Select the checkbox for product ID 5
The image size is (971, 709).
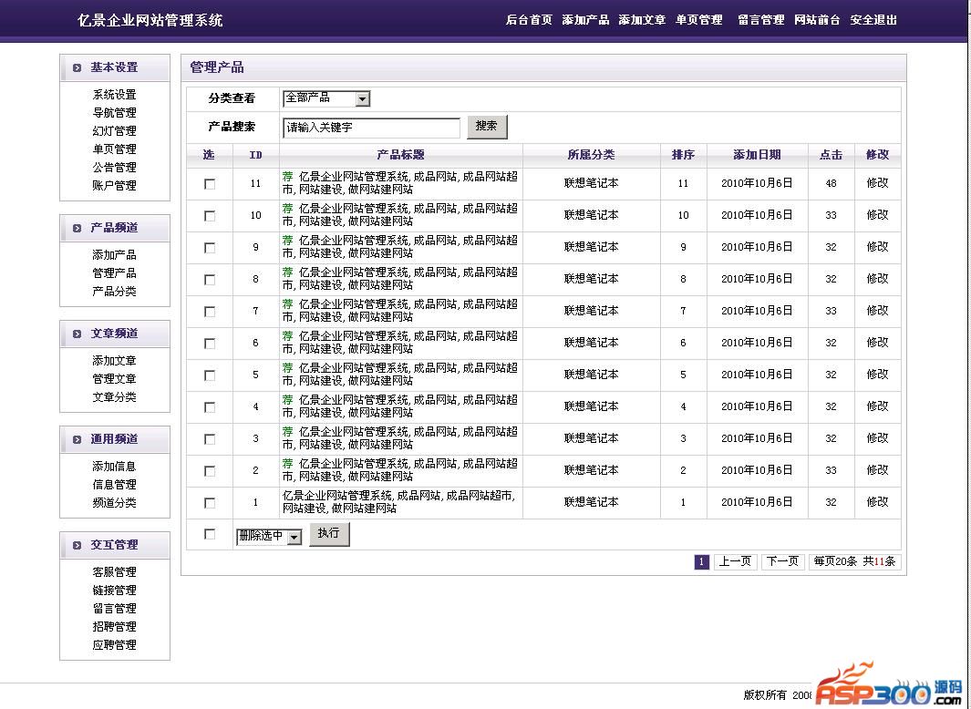tap(210, 375)
